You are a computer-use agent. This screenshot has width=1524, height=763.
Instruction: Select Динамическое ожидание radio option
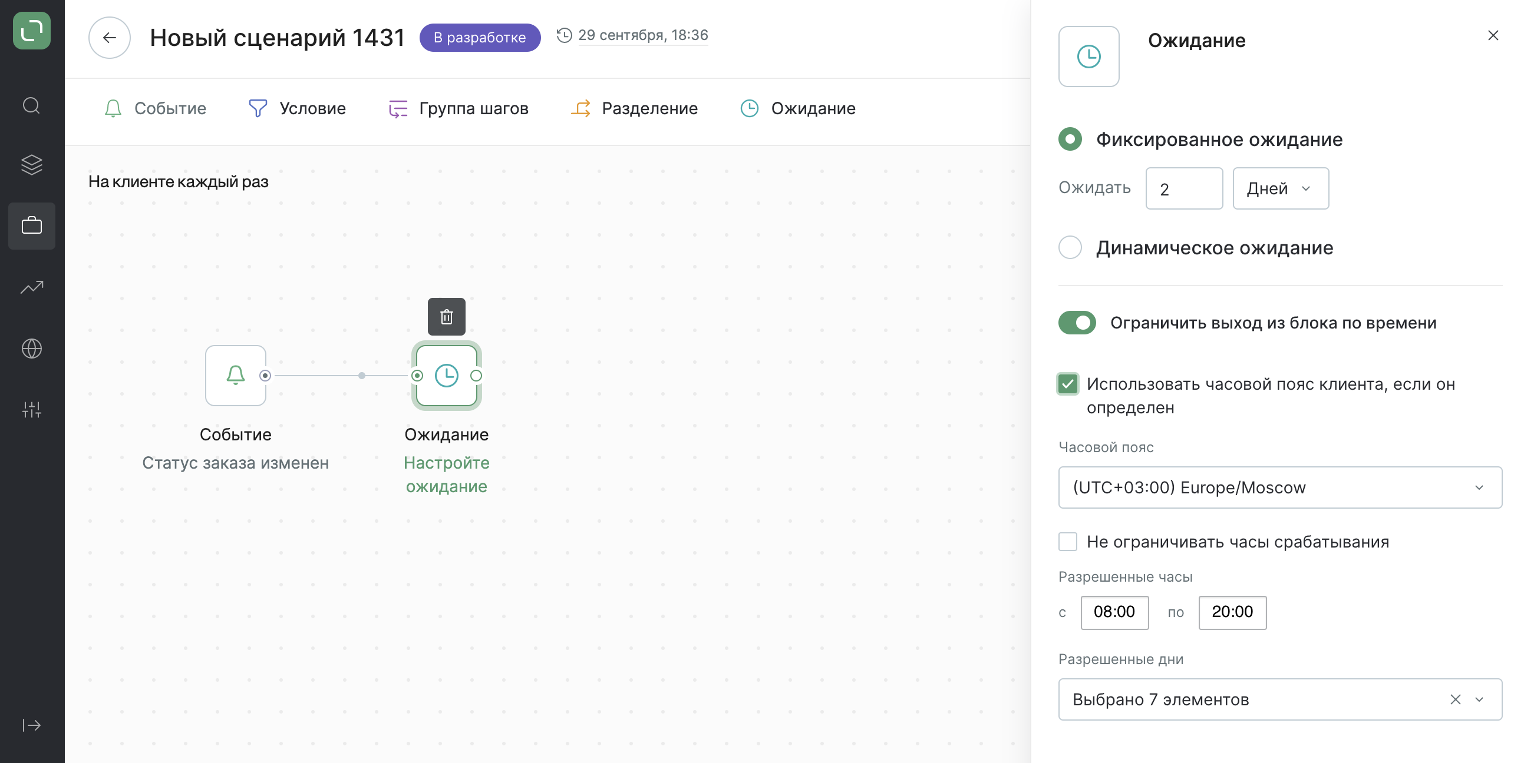point(1070,248)
